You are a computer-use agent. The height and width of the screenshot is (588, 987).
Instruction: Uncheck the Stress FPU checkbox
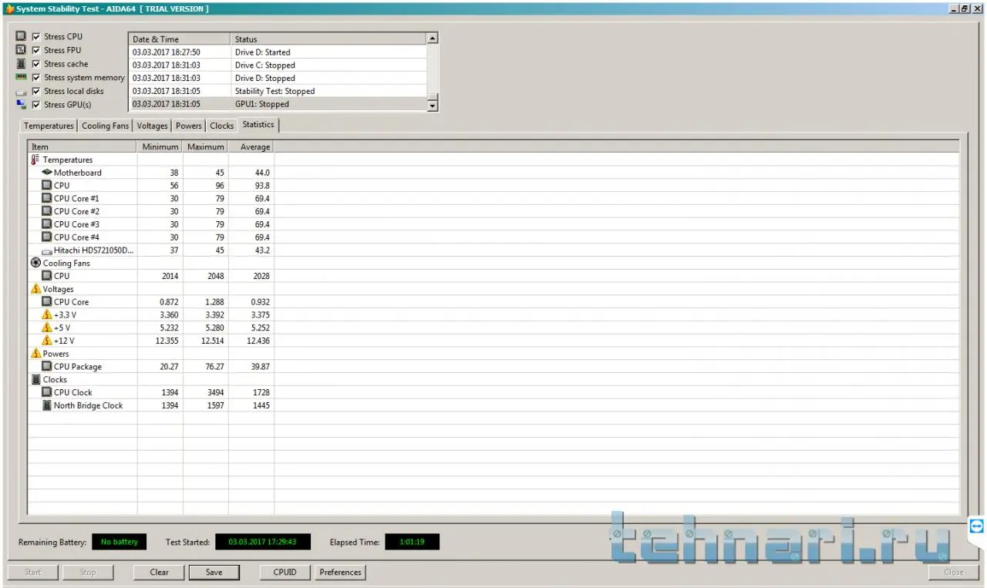[35, 50]
